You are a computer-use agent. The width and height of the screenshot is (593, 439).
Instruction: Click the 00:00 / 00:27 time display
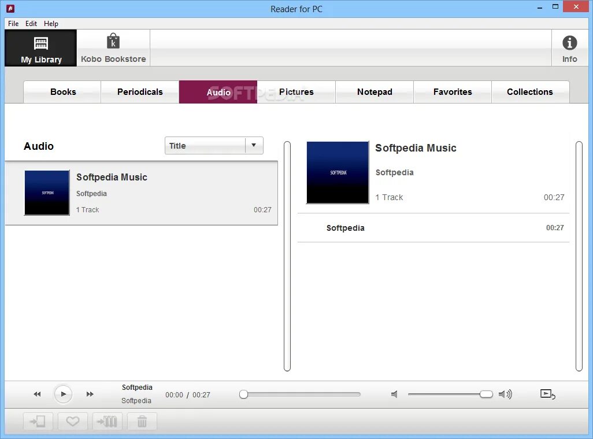[188, 394]
